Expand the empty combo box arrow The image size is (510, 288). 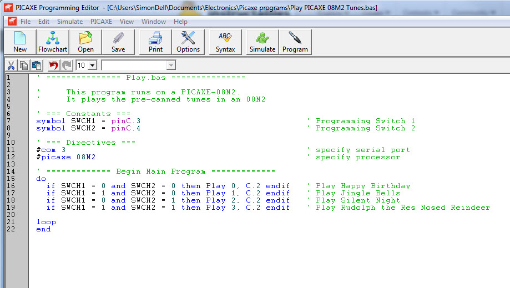pyautogui.click(x=171, y=65)
